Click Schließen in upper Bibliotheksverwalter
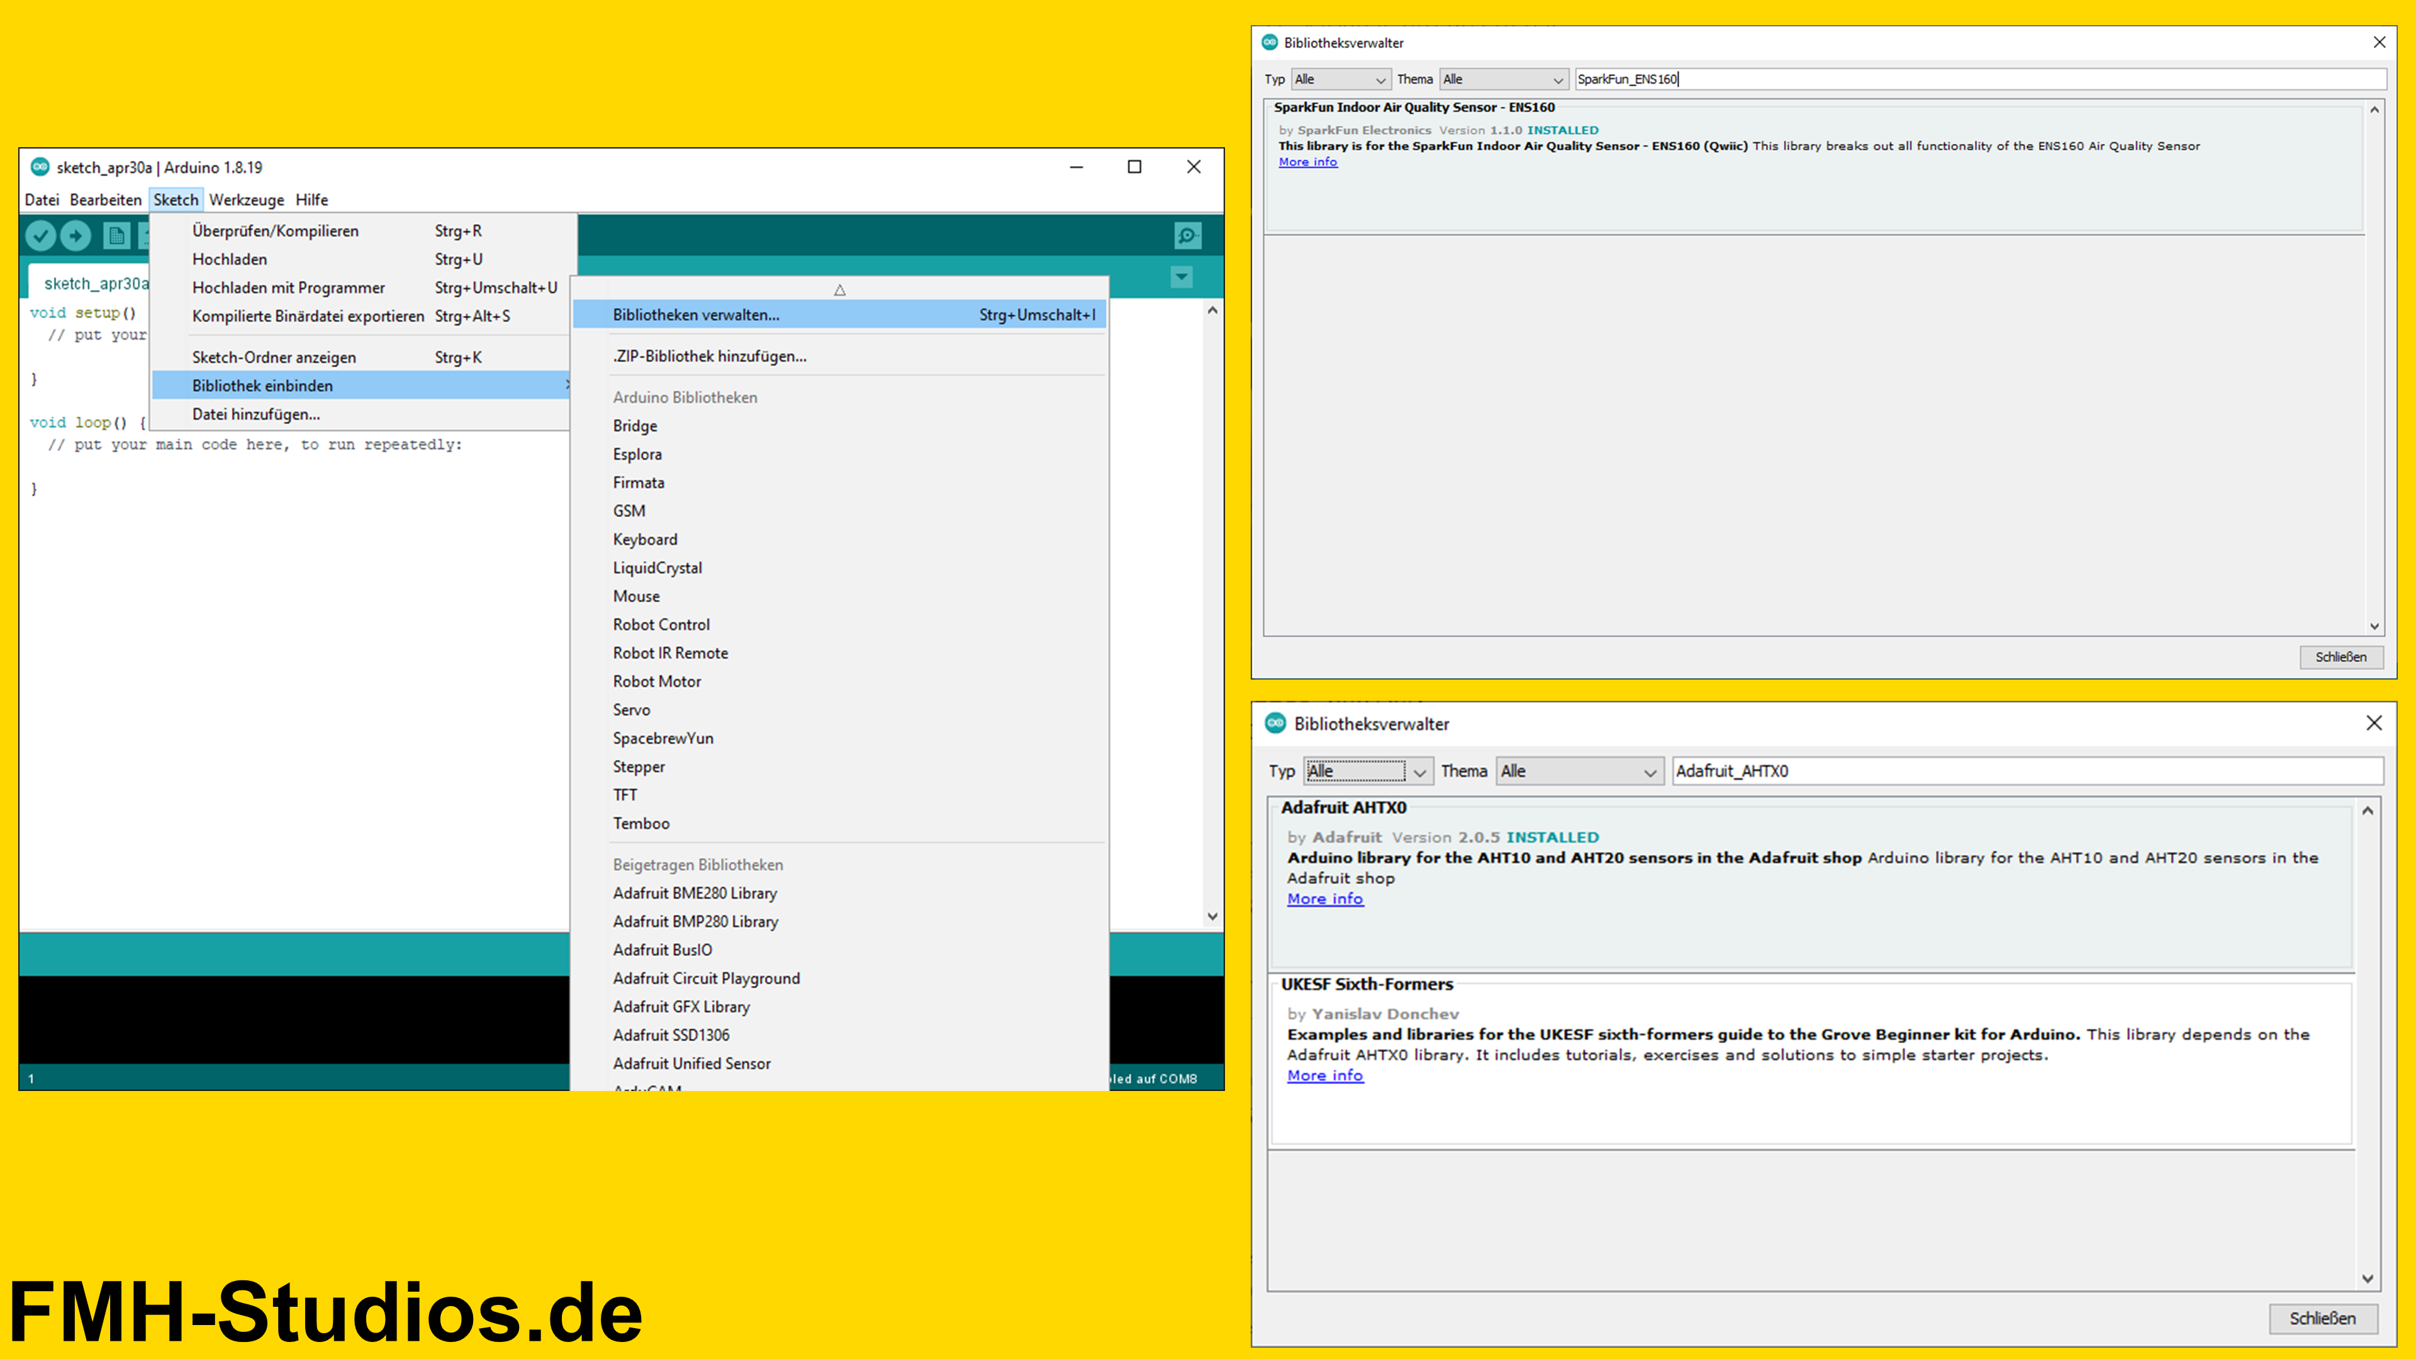The image size is (2416, 1359). tap(2341, 656)
